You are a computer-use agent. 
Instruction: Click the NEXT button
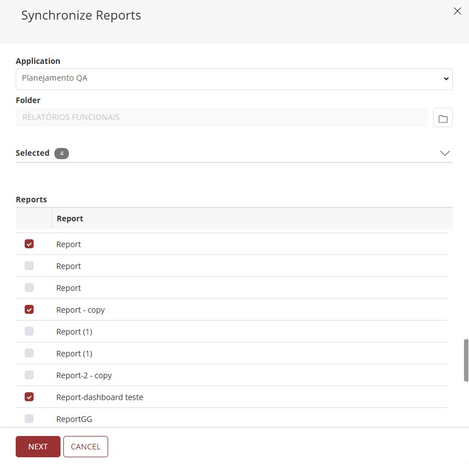[38, 446]
